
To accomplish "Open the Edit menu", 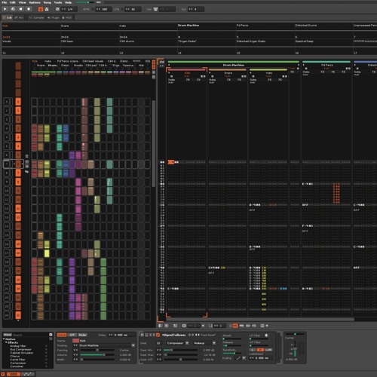I will pyautogui.click(x=13, y=2).
